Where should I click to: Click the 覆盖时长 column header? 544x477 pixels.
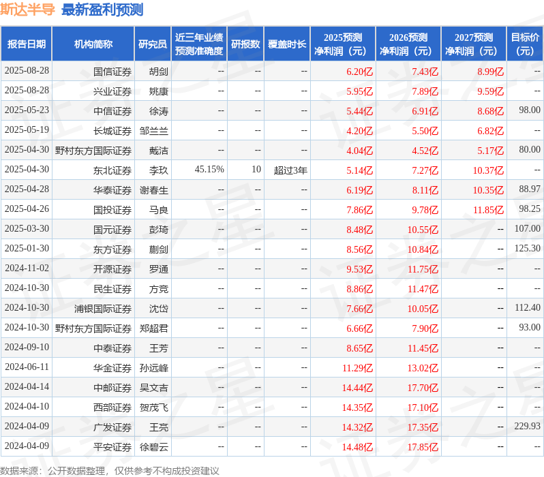287,44
